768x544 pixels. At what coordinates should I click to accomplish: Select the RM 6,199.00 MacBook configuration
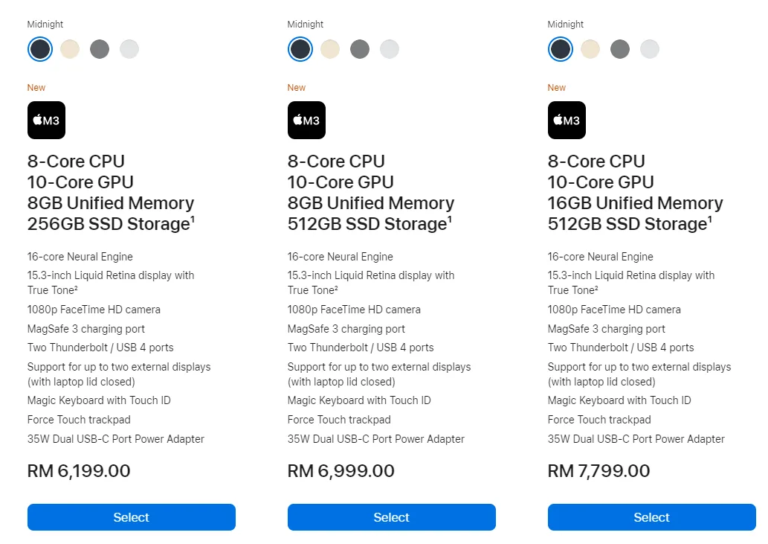pos(132,517)
